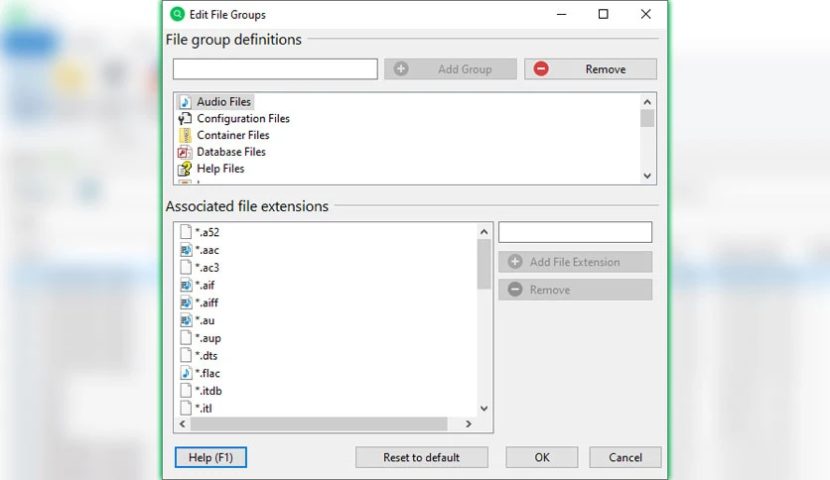Click the file icon beside *.aup
The width and height of the screenshot is (830, 480).
186,338
